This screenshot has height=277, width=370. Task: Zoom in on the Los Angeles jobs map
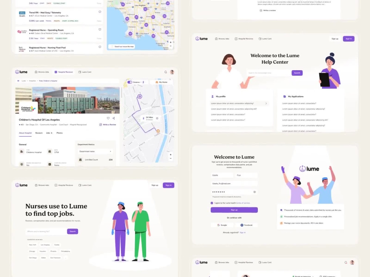(171, 42)
